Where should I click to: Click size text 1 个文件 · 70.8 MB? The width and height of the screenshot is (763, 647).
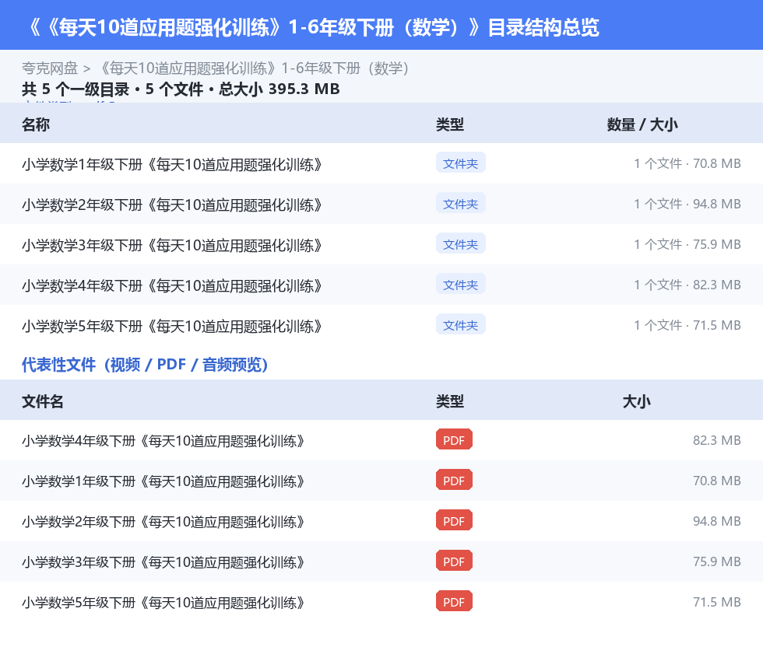pyautogui.click(x=687, y=163)
